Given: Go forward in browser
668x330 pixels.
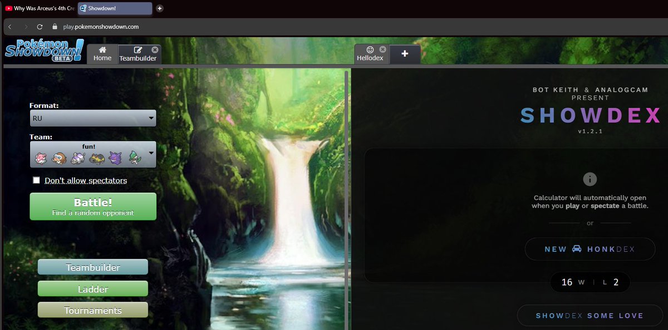Looking at the screenshot, I should (x=26, y=27).
